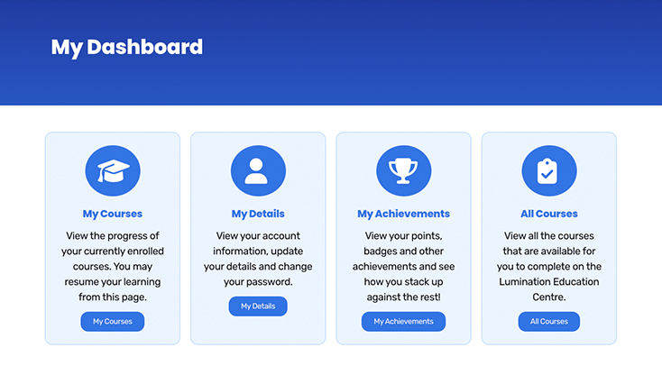Click the My Dashboard page title
Image resolution: width=662 pixels, height=384 pixels.
[x=127, y=47]
